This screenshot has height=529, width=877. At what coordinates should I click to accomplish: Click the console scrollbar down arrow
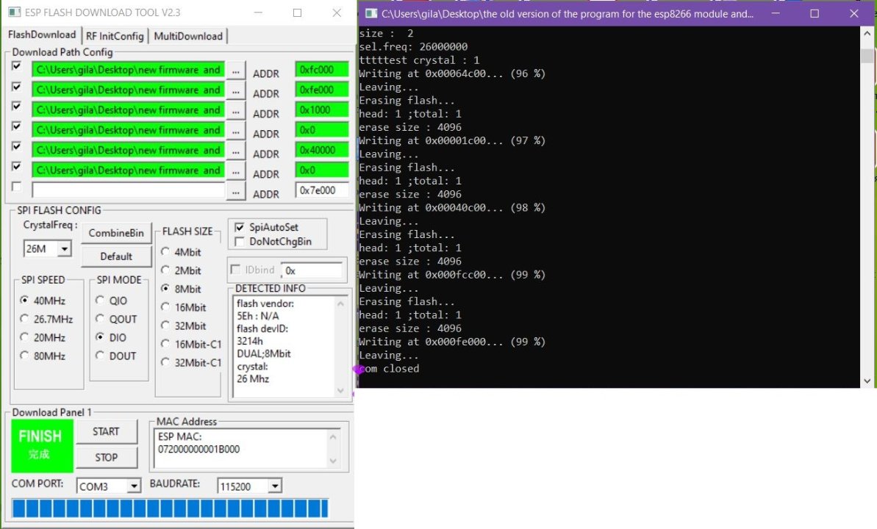click(867, 381)
